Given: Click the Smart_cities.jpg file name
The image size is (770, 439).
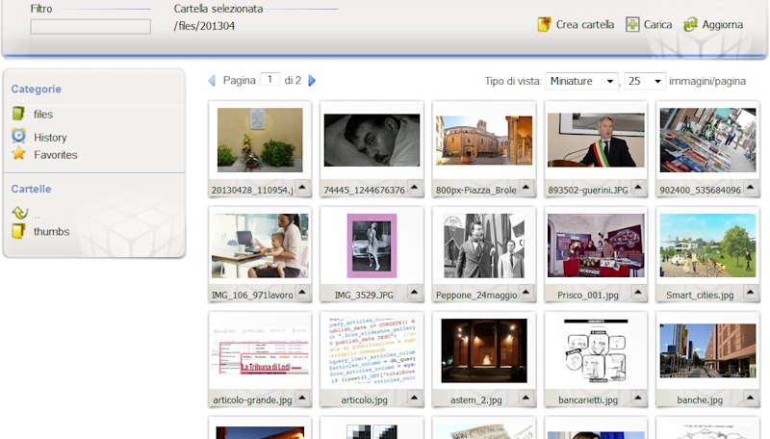Looking at the screenshot, I should pos(700,296).
